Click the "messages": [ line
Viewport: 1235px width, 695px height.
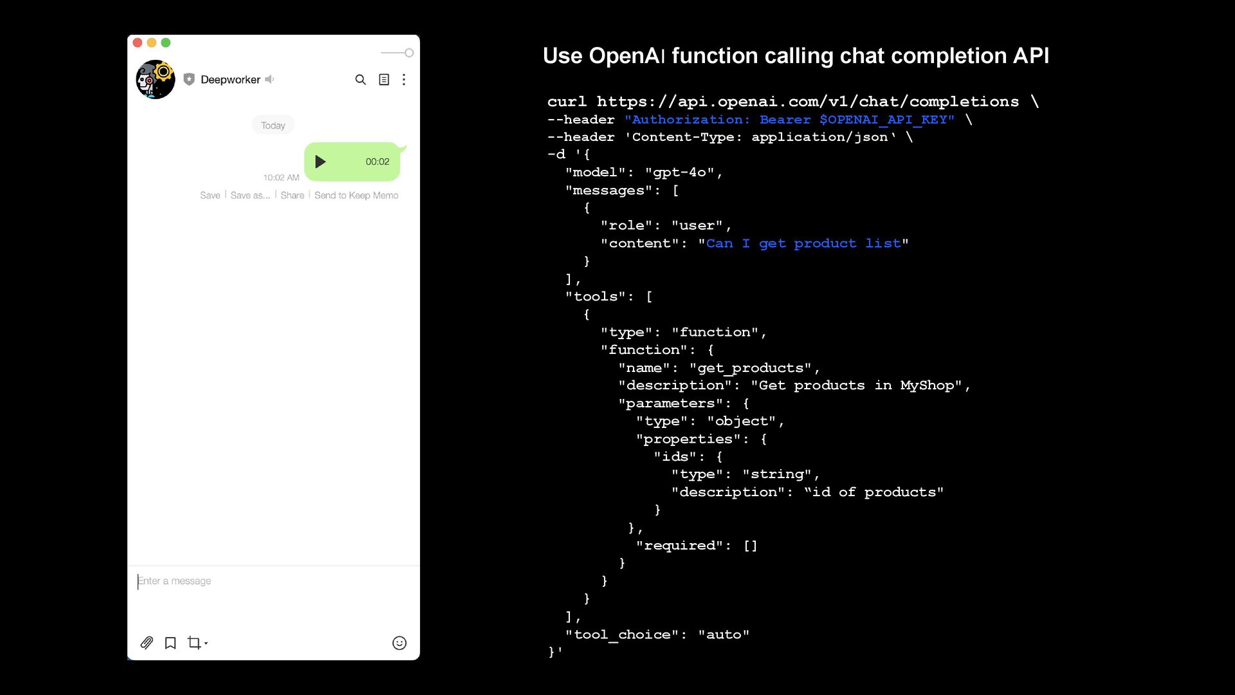click(x=622, y=190)
